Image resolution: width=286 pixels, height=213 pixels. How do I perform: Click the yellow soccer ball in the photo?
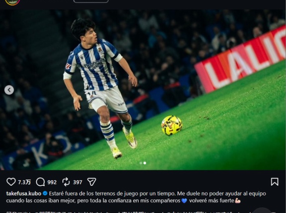pos(172,125)
